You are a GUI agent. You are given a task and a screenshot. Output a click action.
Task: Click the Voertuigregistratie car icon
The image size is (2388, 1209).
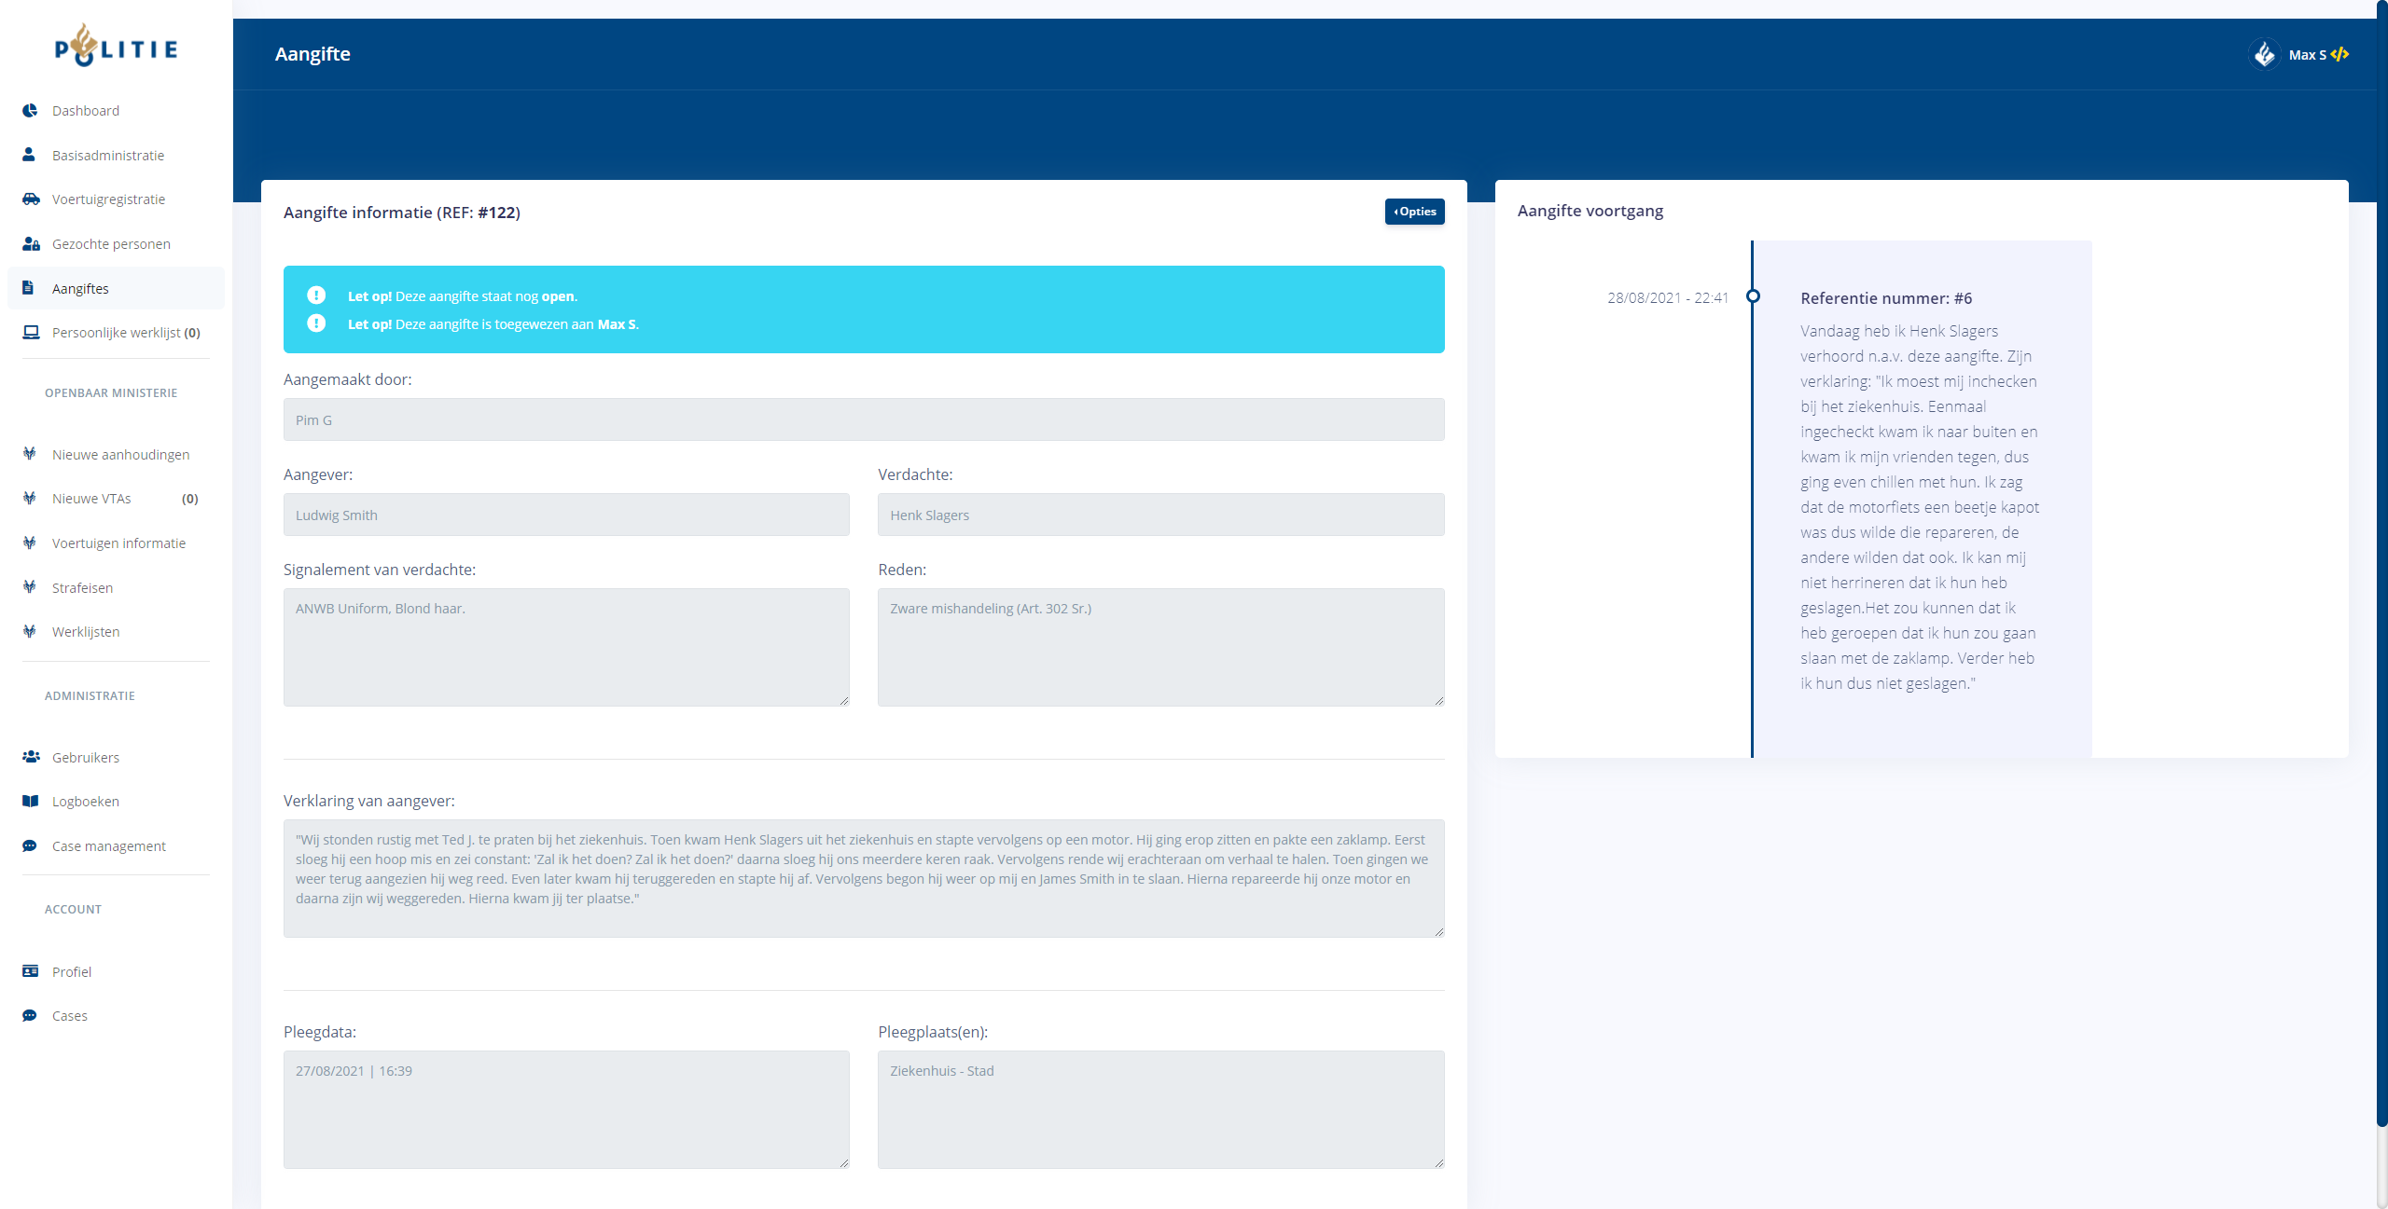point(31,199)
